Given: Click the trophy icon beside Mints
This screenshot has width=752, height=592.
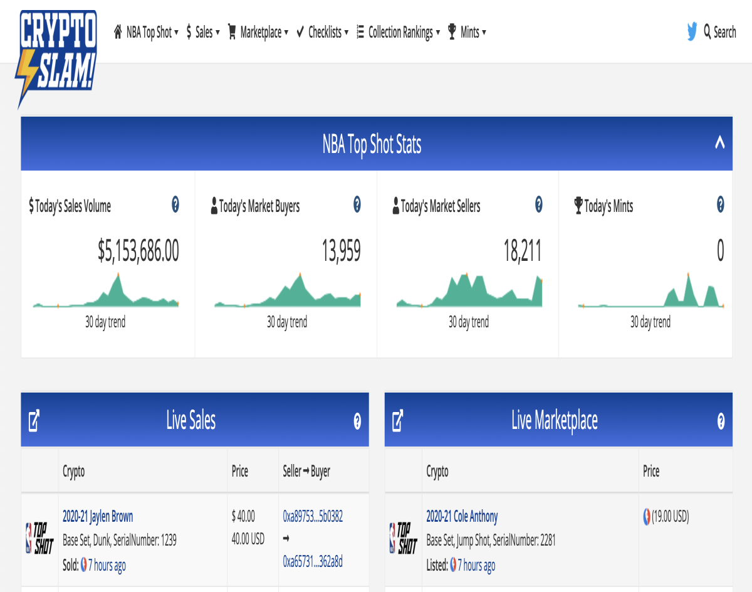Looking at the screenshot, I should (x=452, y=31).
